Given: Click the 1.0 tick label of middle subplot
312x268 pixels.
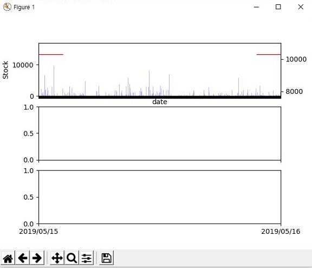Looking at the screenshot, I should pos(29,107).
